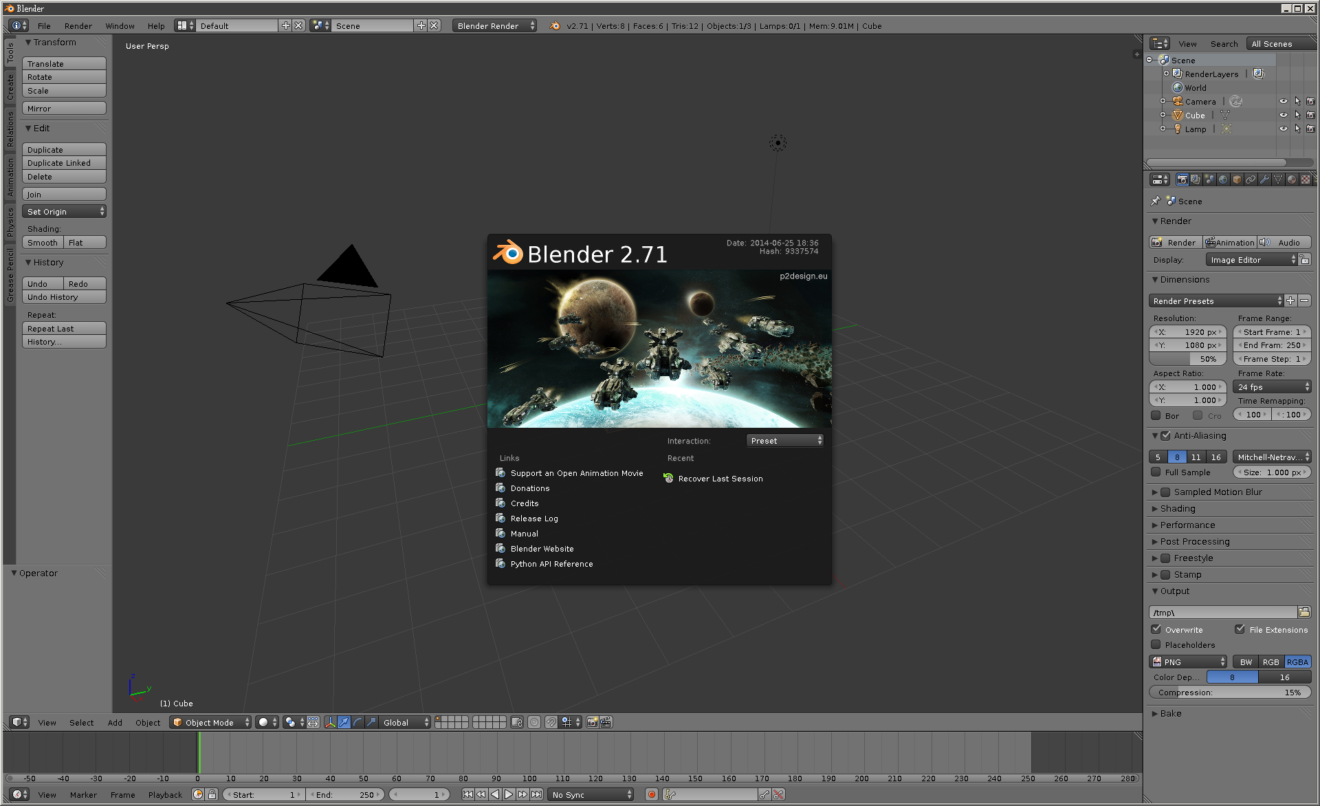Adjust the PNG Compression slider
The height and width of the screenshot is (806, 1320).
(x=1229, y=693)
